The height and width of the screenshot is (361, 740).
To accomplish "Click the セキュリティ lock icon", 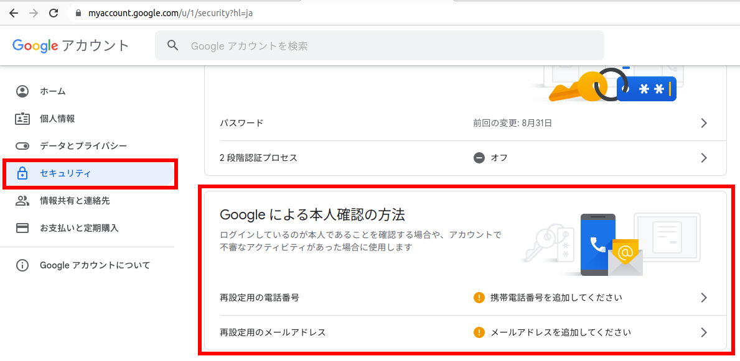I will (22, 173).
